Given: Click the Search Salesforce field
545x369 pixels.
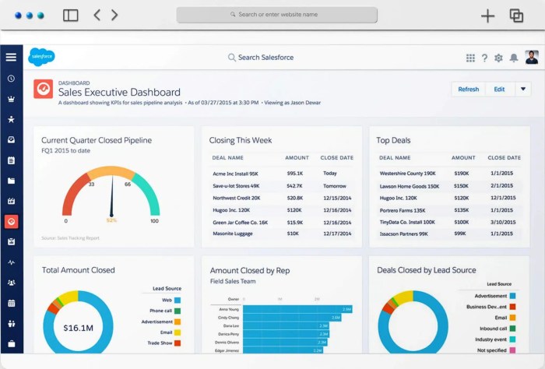Looking at the screenshot, I should (x=265, y=58).
